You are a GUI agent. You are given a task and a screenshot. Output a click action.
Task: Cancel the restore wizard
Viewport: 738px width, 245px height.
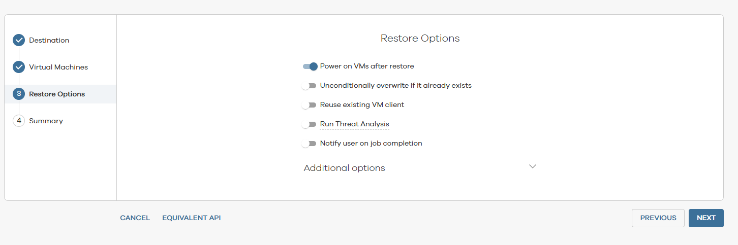click(x=135, y=218)
